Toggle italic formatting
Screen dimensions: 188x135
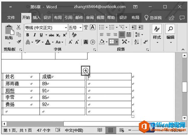[x=34, y=35]
